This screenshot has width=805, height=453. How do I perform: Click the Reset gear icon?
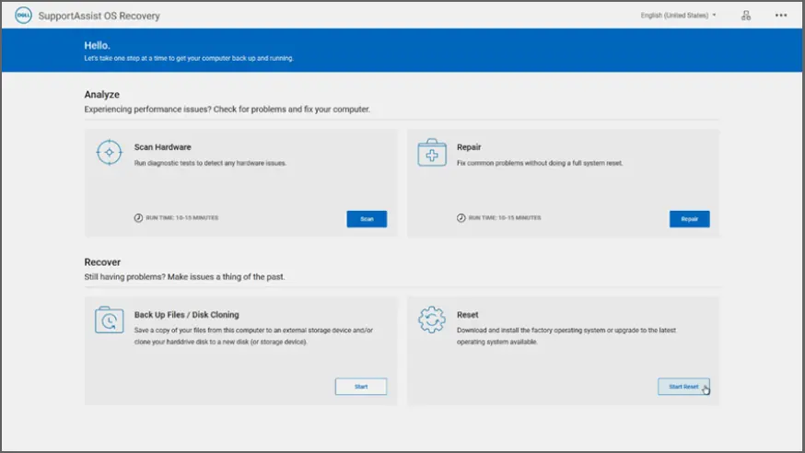click(x=431, y=319)
